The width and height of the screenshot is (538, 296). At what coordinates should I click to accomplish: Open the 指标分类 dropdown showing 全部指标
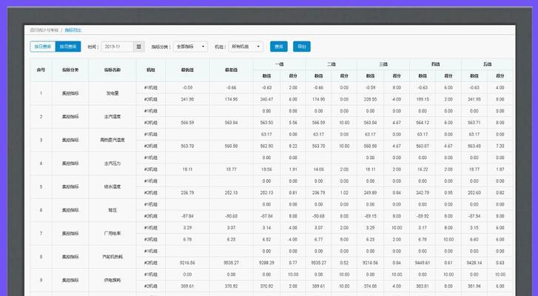[x=190, y=47]
